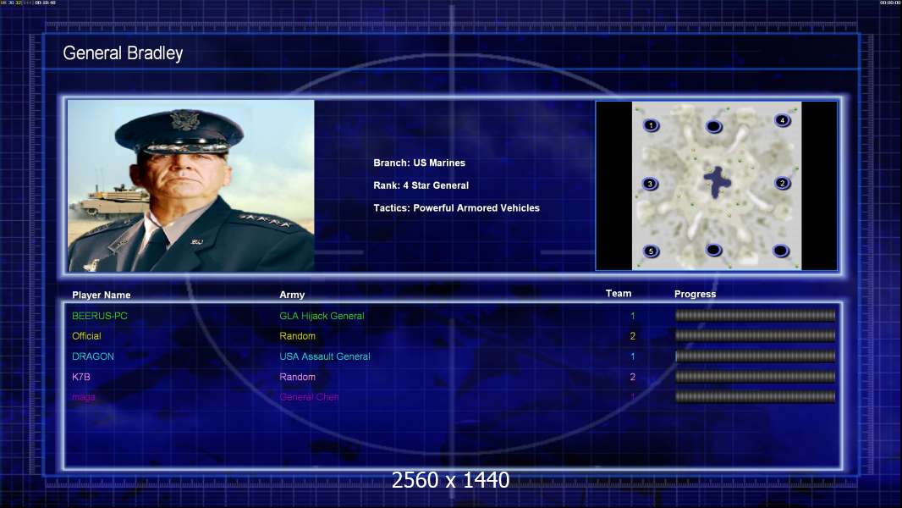Screen dimensions: 902x508
Task: Click team number for K7B
Action: pos(633,377)
